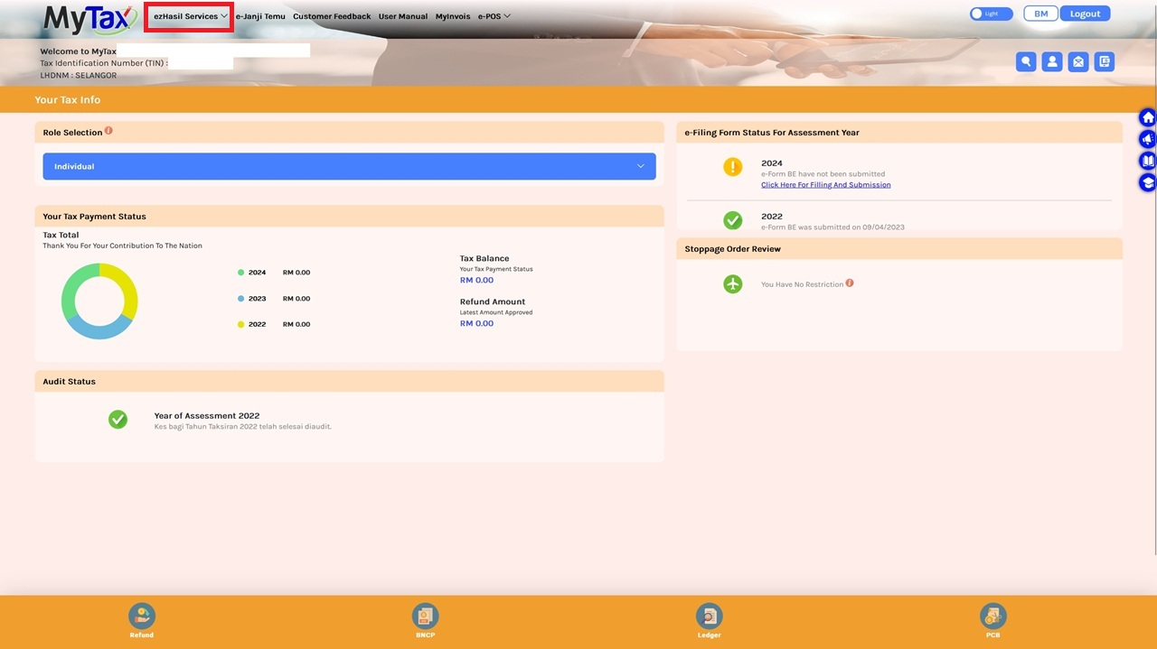1157x649 pixels.
Task: Click the Role Selection info icon
Action: click(108, 131)
